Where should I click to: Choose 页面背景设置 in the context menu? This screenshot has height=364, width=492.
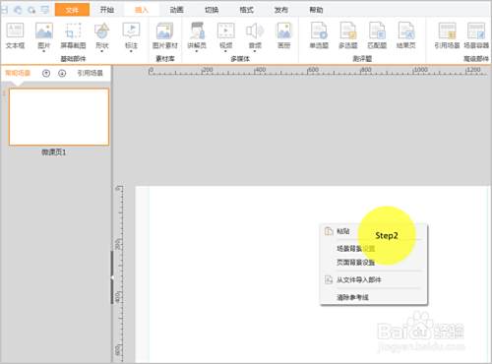pyautogui.click(x=374, y=263)
